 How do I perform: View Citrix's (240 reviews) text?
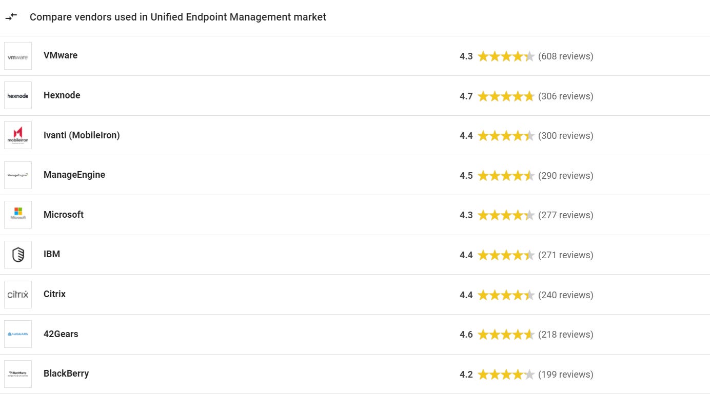(566, 295)
